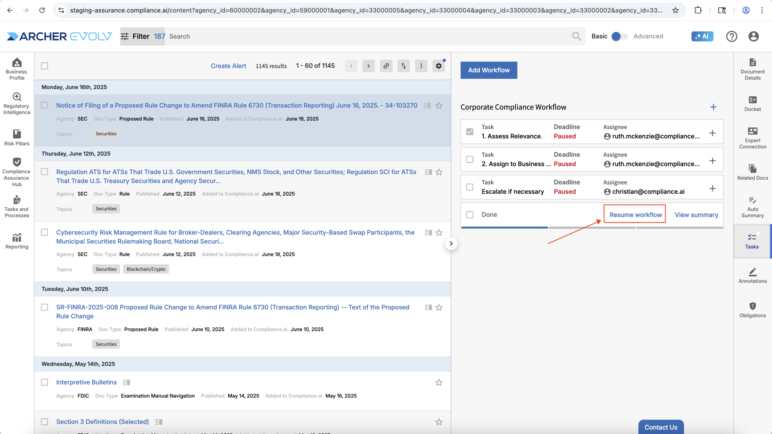The image size is (772, 434).
Task: Open the help question-mark icon
Action: point(731,36)
